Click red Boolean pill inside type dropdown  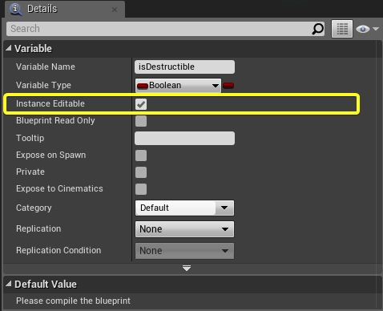143,86
